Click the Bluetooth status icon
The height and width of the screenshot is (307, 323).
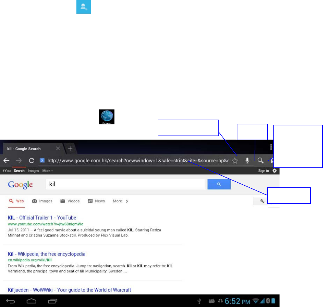pyautogui.click(x=268, y=301)
